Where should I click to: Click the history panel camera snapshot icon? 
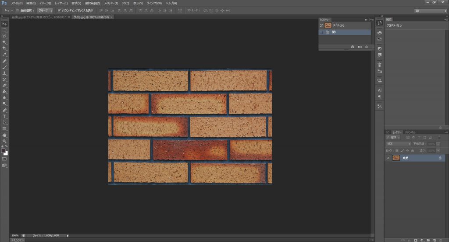pyautogui.click(x=360, y=47)
